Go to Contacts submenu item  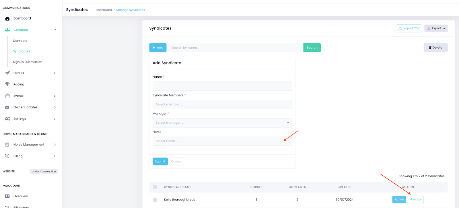pos(20,41)
